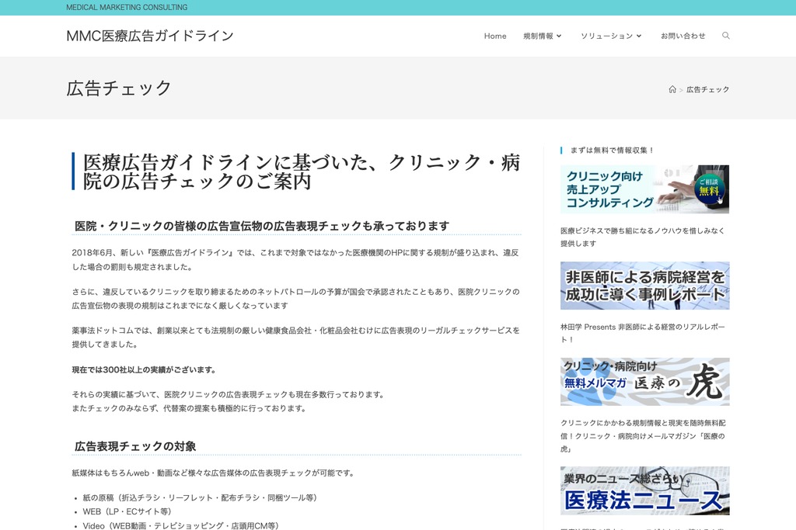796x530 pixels.
Task: Click the home icon in breadcrumb
Action: pyautogui.click(x=672, y=89)
